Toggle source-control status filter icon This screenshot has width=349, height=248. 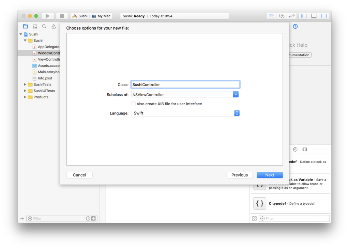tap(93, 219)
